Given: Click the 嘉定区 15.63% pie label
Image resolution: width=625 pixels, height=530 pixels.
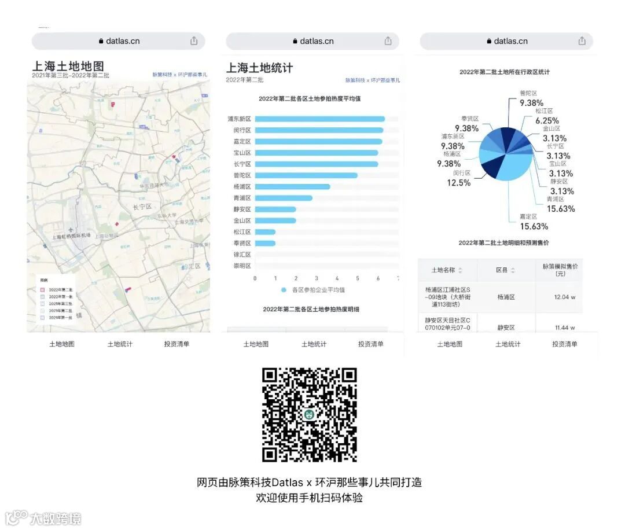Looking at the screenshot, I should click(x=534, y=222).
